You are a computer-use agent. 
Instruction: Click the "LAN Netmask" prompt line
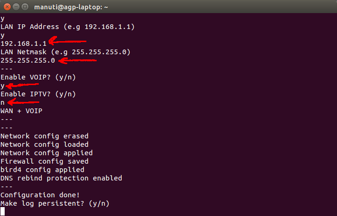[65, 52]
